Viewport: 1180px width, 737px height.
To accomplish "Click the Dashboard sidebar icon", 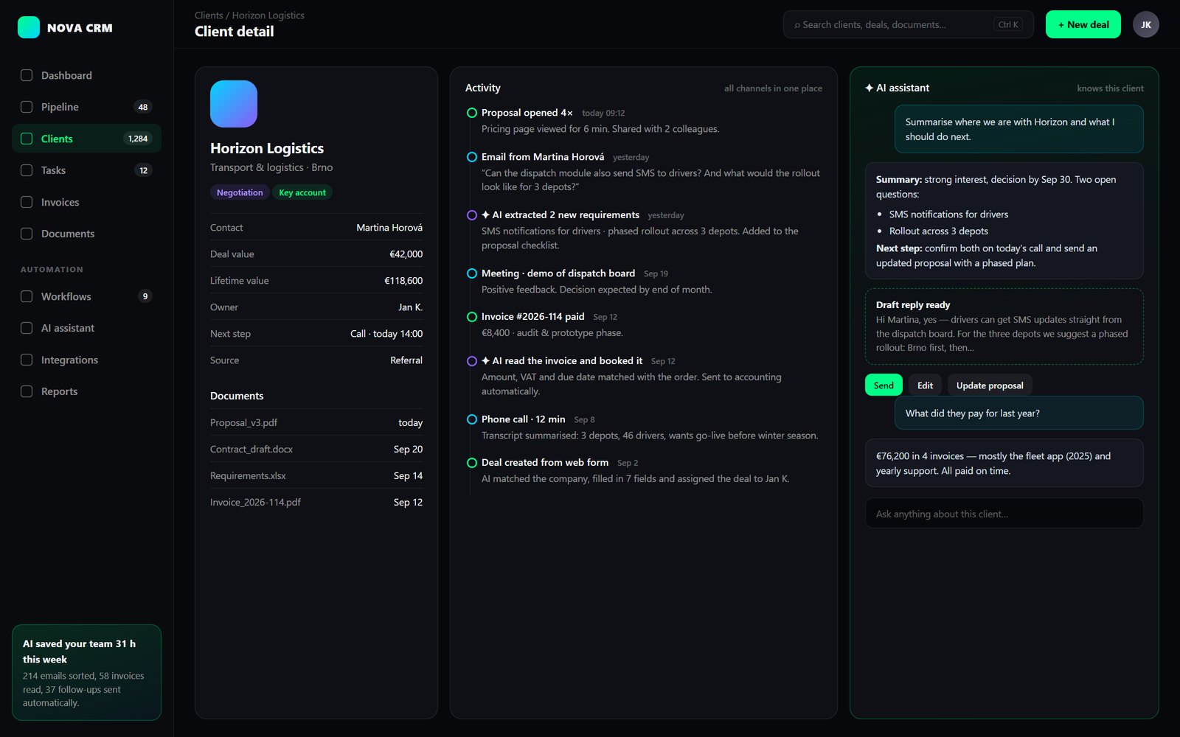I will [27, 75].
